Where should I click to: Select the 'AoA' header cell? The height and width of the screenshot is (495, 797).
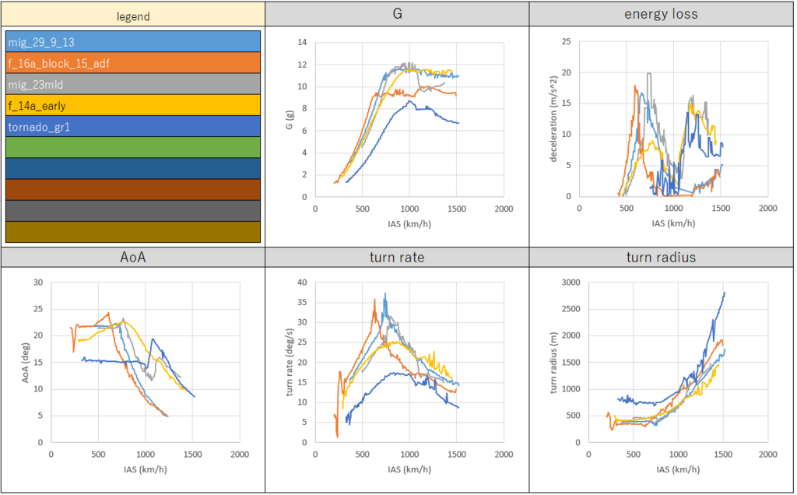(132, 258)
